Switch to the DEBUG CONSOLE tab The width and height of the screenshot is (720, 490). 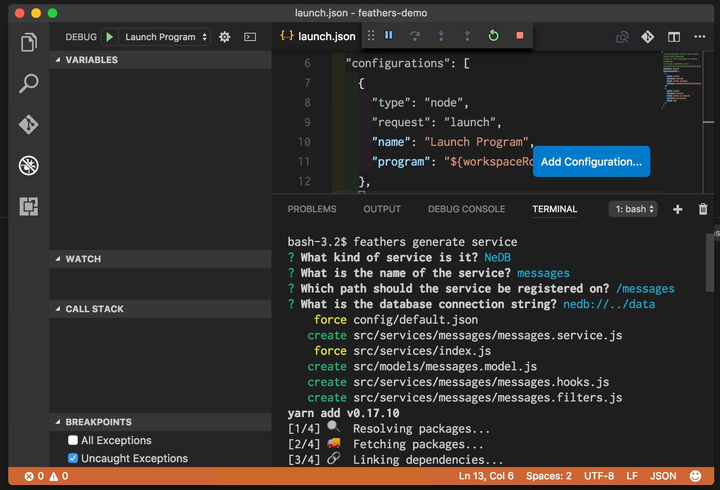click(x=466, y=209)
